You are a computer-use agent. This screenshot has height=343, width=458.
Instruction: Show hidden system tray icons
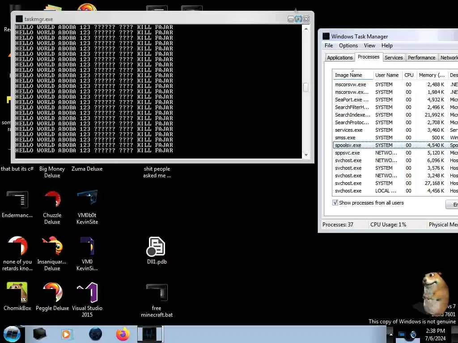pyautogui.click(x=391, y=335)
